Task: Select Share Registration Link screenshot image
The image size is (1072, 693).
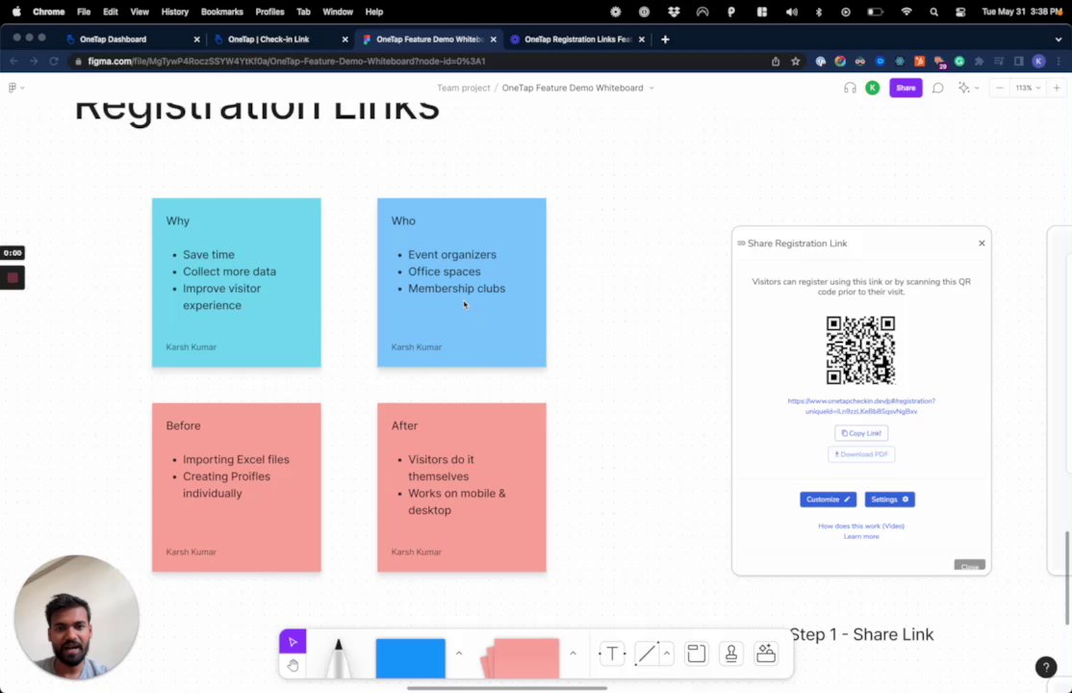Action: click(860, 401)
